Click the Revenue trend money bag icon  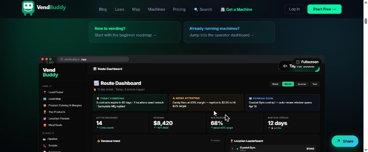99,141
